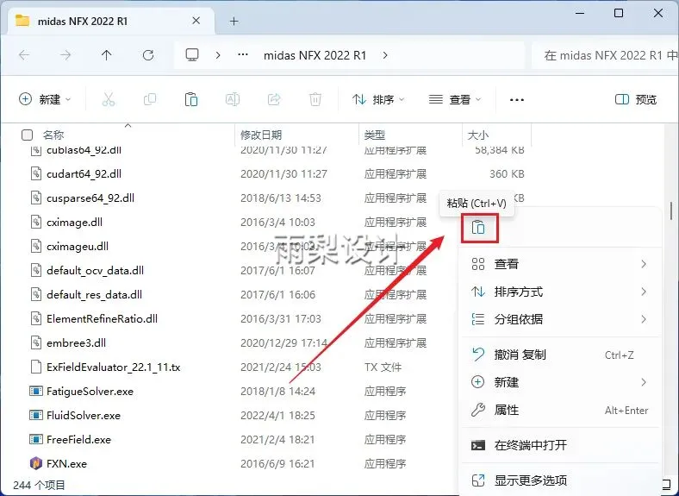This screenshot has width=679, height=496.
Task: Click the rename icon in toolbar
Action: 233,99
